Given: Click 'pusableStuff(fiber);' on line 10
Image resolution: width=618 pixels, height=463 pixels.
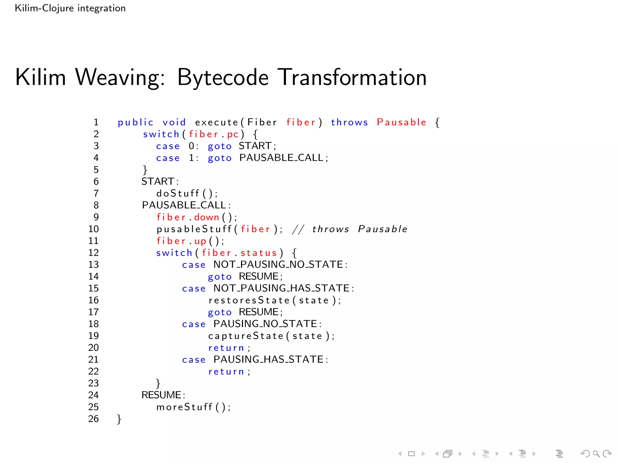Looking at the screenshot, I should 220,229.
